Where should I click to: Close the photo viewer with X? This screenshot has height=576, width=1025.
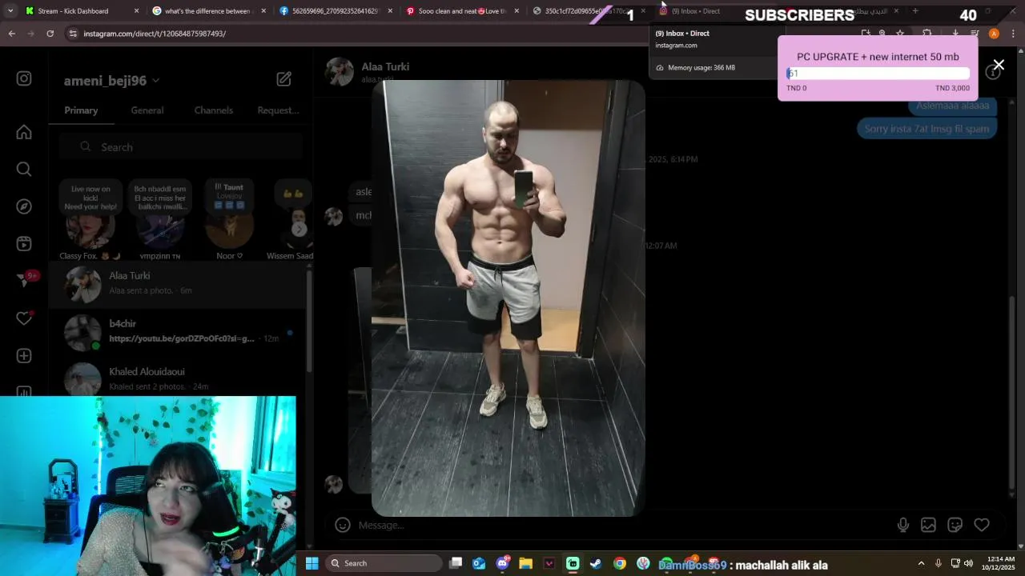[999, 65]
